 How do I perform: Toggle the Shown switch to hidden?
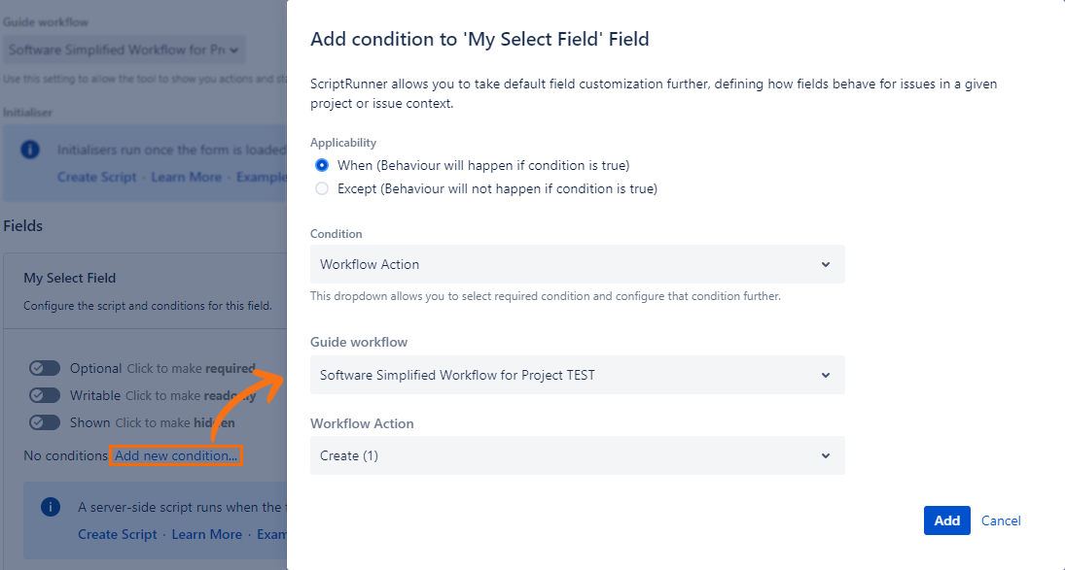tap(45, 423)
